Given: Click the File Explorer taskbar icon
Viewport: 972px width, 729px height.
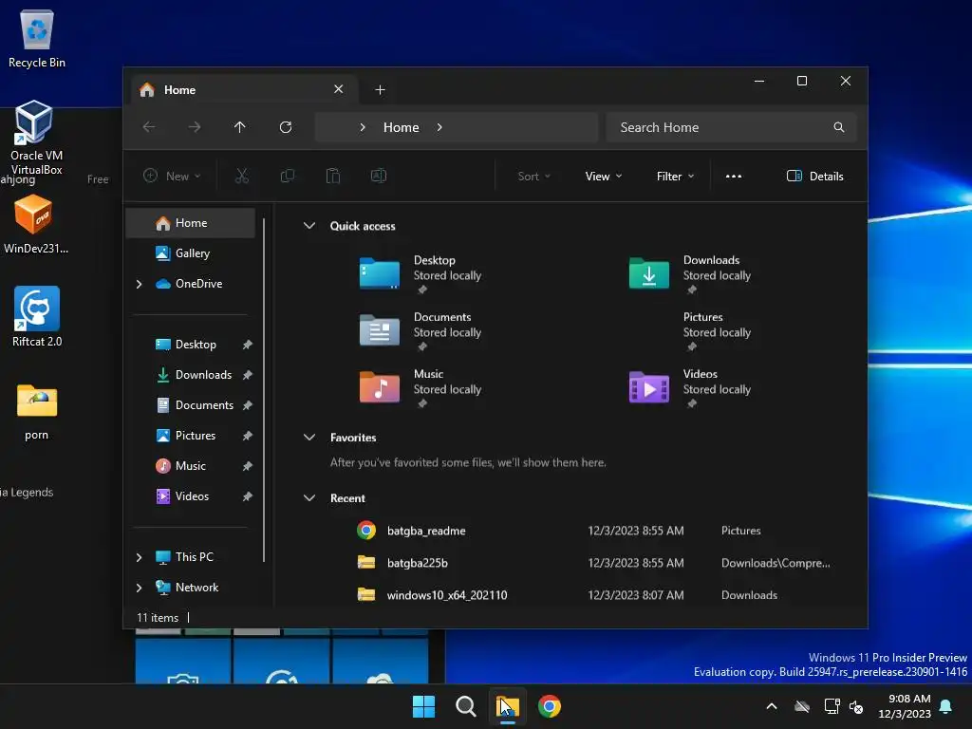Looking at the screenshot, I should pyautogui.click(x=507, y=706).
